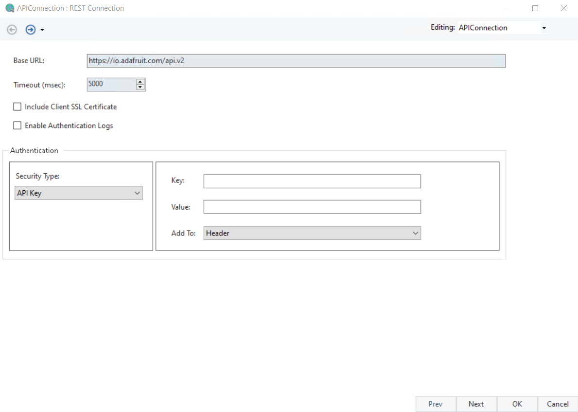Go to the Next step
This screenshot has width=578, height=412.
coord(476,404)
